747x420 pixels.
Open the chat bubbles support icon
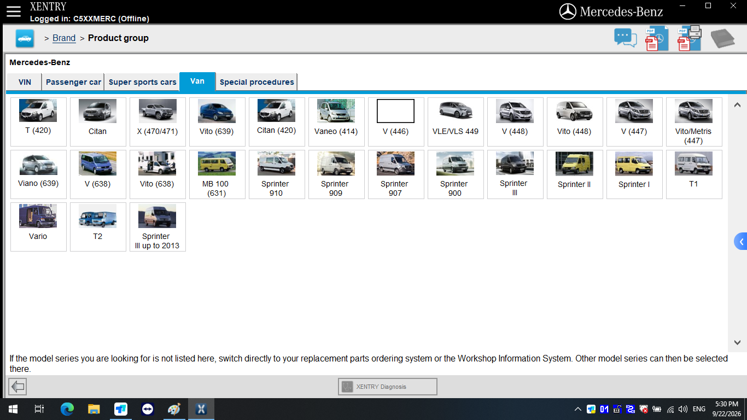pyautogui.click(x=626, y=38)
